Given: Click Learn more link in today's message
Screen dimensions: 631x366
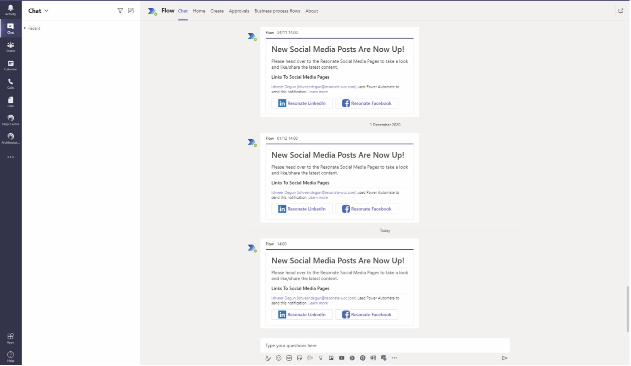Looking at the screenshot, I should click(318, 303).
